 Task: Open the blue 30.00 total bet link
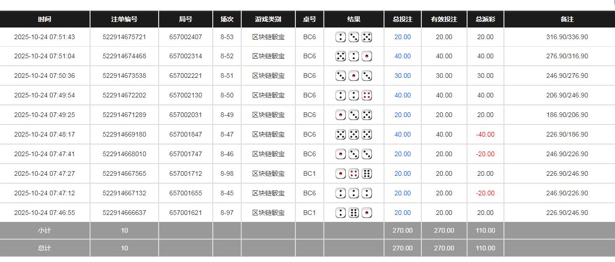[402, 76]
